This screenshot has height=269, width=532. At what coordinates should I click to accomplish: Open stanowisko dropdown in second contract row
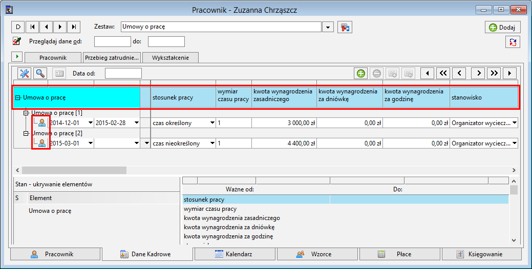(x=515, y=143)
